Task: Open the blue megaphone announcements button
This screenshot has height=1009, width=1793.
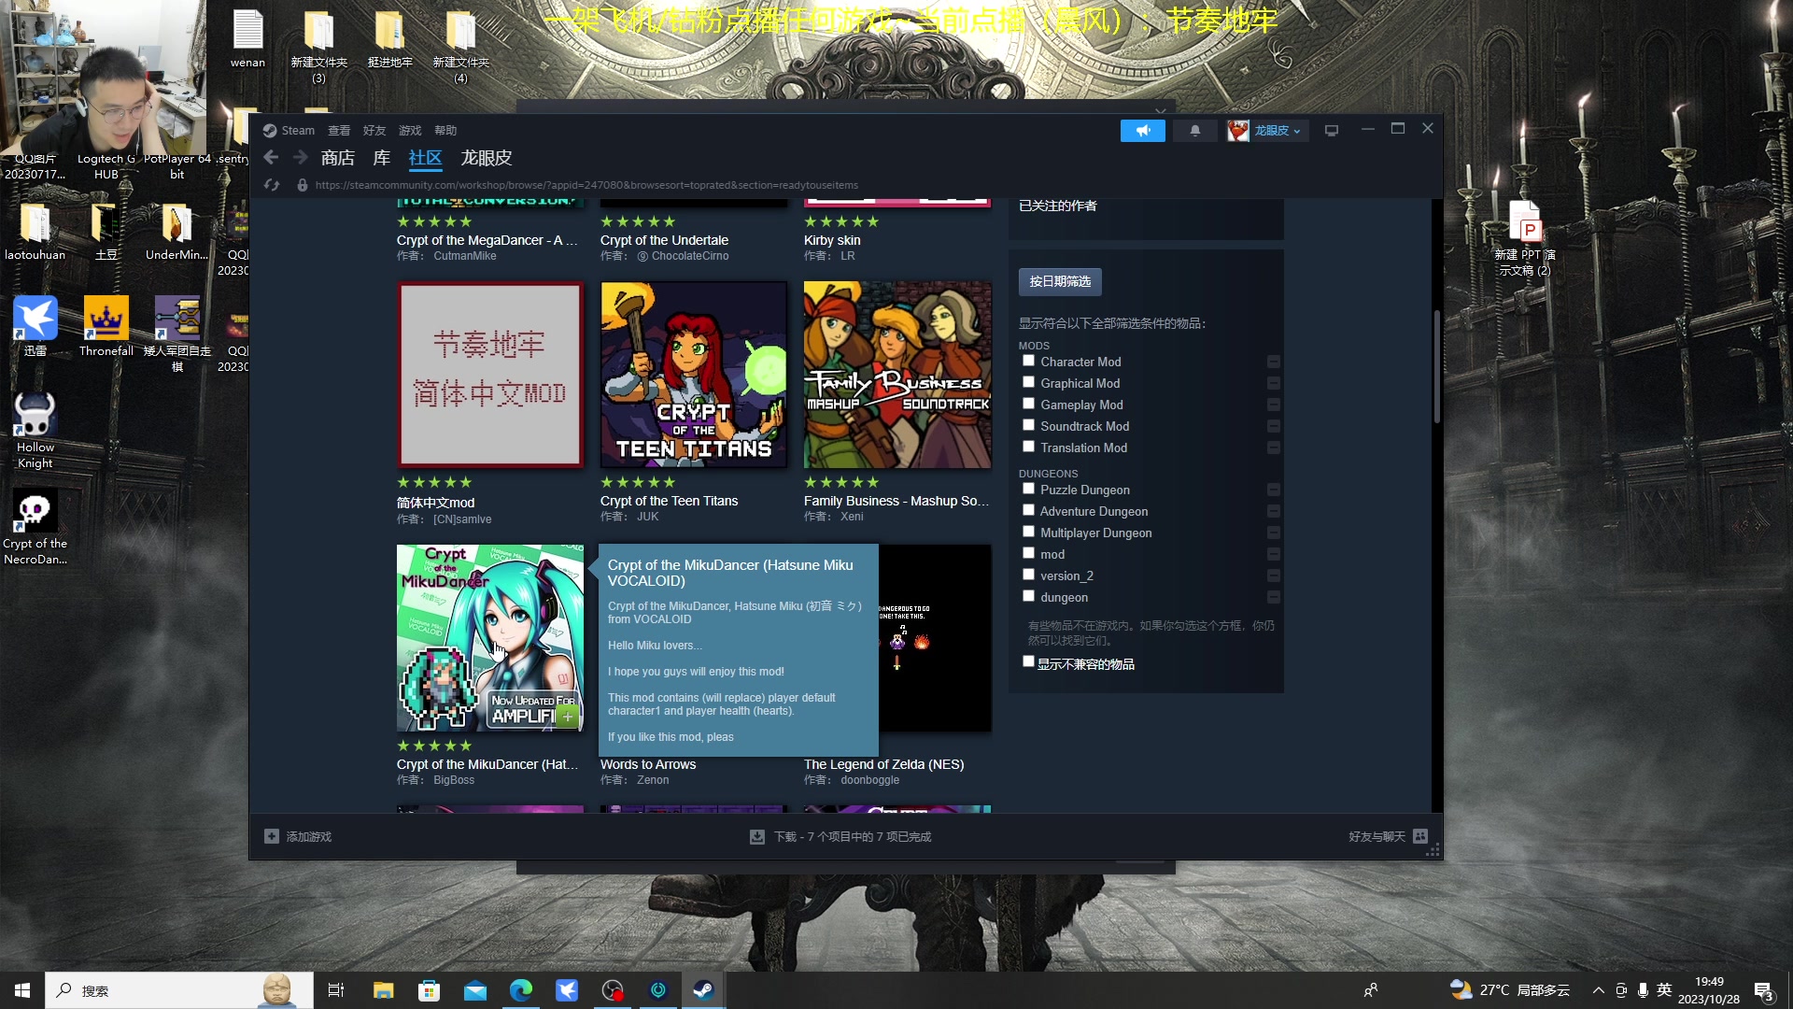Action: 1143,131
